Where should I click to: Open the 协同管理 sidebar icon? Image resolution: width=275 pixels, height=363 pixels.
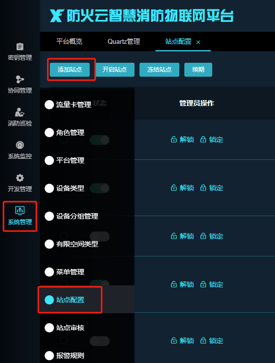point(20,79)
